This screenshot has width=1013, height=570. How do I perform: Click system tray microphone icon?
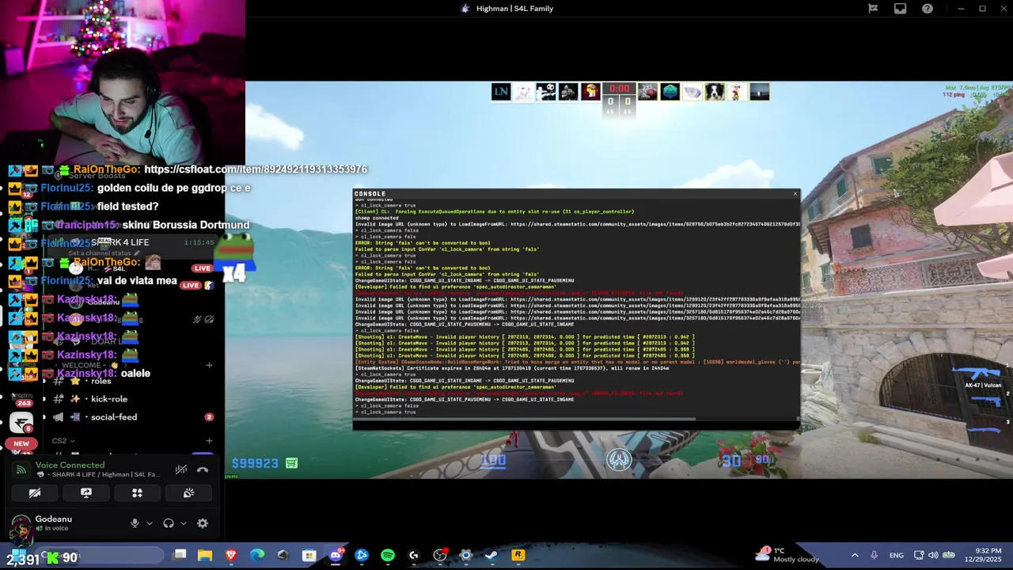(x=874, y=556)
